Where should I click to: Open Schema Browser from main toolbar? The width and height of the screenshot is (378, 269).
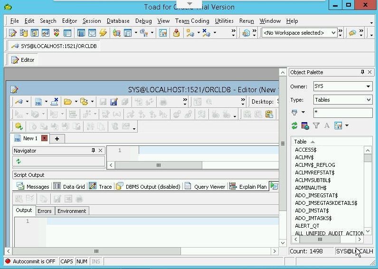tap(24, 33)
